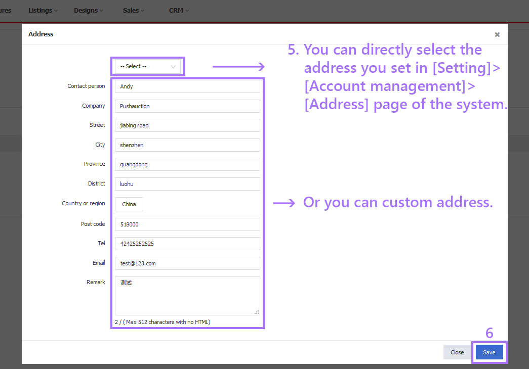This screenshot has height=369, width=529.
Task: Select the Province field showing guangdong
Action: [x=187, y=164]
